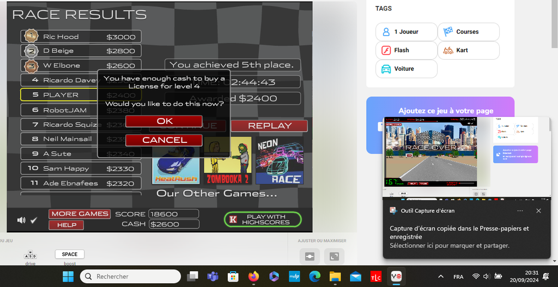Open Copilot from taskbar

click(274, 276)
